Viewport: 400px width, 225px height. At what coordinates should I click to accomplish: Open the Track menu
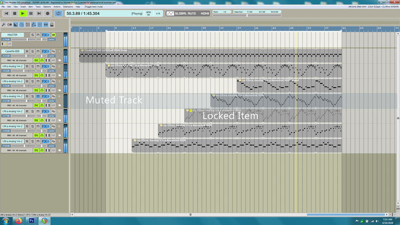click(38, 6)
